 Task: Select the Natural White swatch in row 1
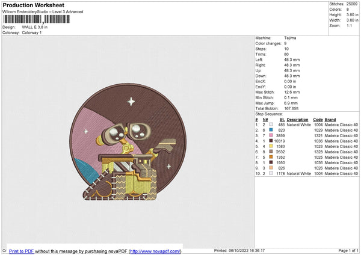coord(271,124)
